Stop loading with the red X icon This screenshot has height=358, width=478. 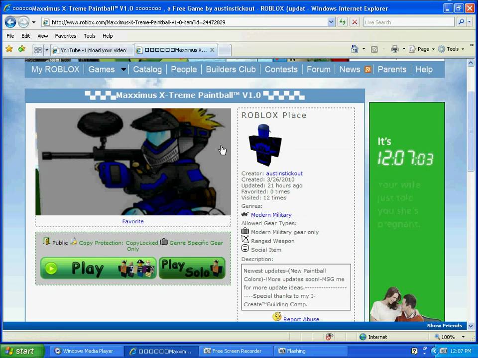coord(355,22)
